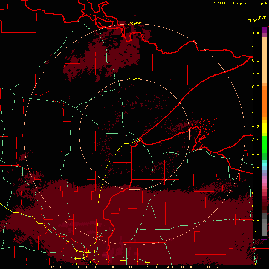Click the 0.2 DEG elevation in the caption
Screen dimensions: 269x269
point(149,267)
